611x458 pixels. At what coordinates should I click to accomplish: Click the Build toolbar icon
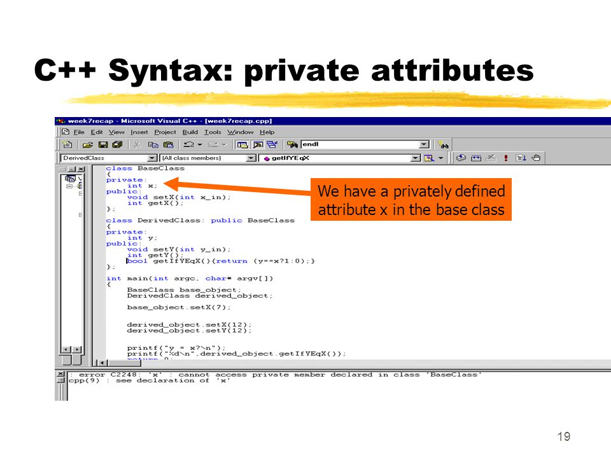tap(476, 158)
